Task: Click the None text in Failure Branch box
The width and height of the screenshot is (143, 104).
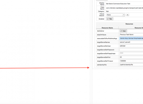Action: 109,15
